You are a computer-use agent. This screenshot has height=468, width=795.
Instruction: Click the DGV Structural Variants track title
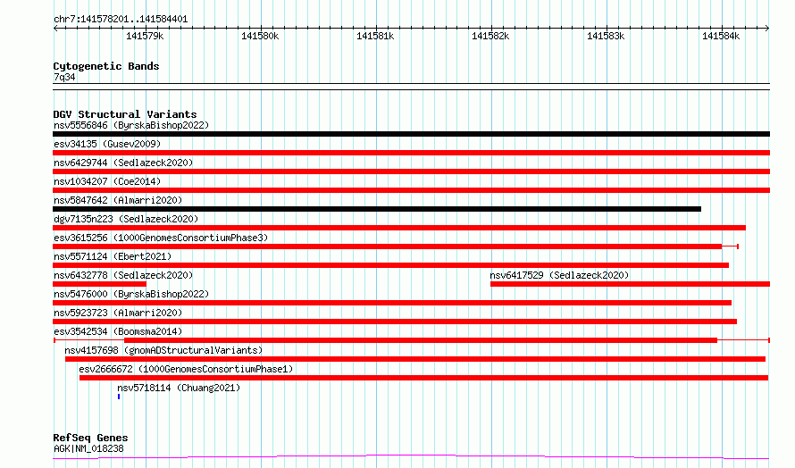[x=125, y=114]
